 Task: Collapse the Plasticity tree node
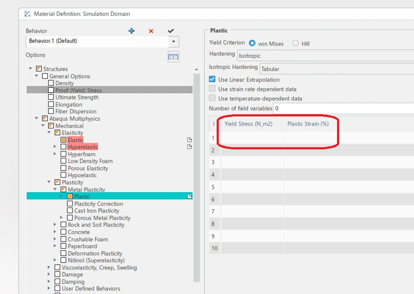point(49,182)
